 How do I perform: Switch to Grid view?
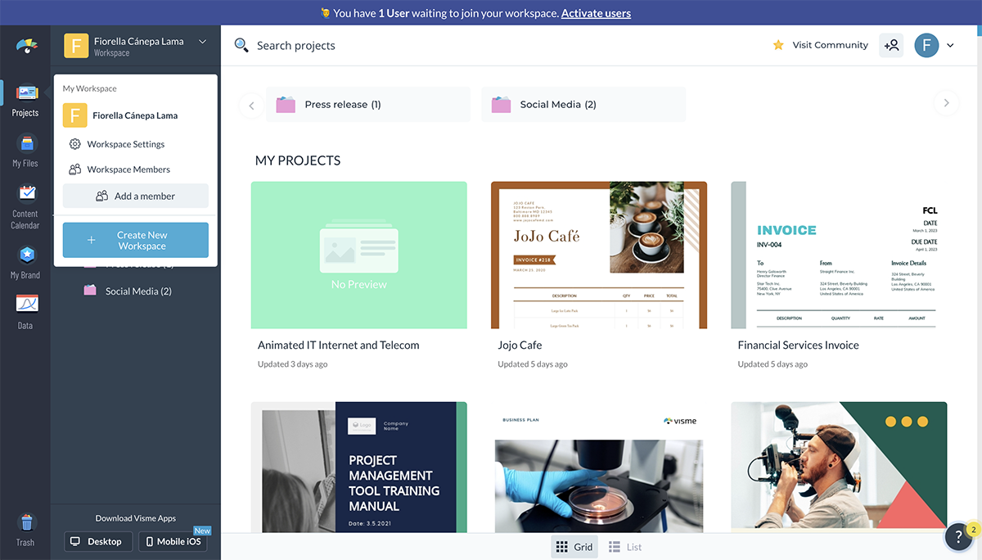pos(574,547)
